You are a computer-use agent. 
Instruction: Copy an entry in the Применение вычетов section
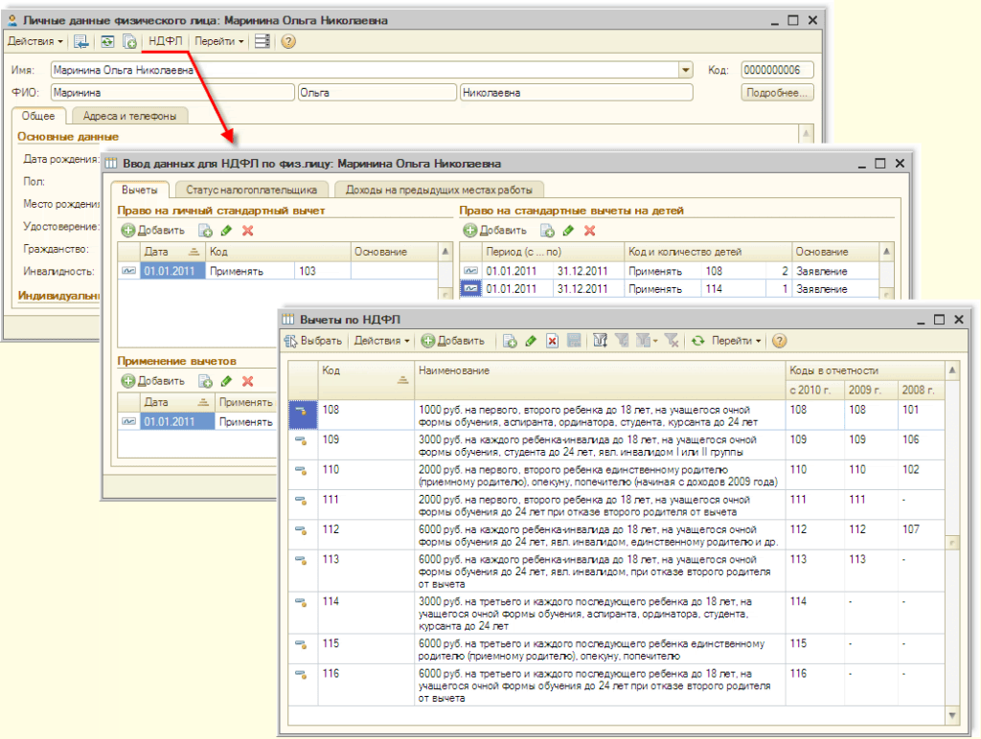205,381
